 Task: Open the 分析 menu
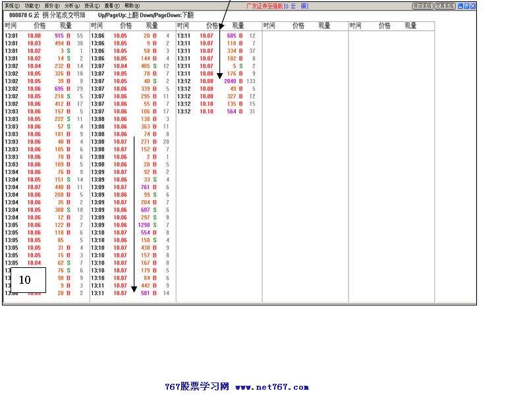click(x=71, y=6)
